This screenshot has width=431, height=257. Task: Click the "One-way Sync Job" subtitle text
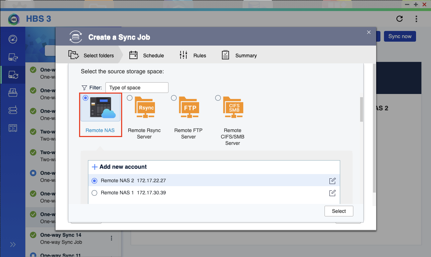click(61, 242)
